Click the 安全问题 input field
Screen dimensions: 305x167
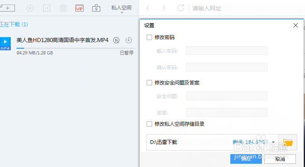[x=227, y=96]
